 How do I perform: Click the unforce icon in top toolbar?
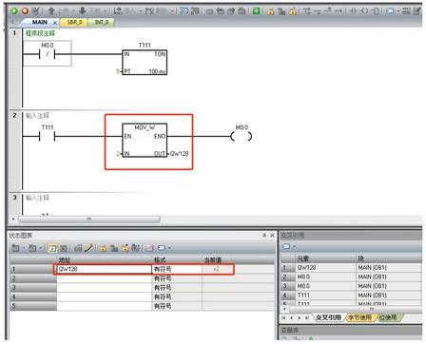pyautogui.click(x=281, y=11)
